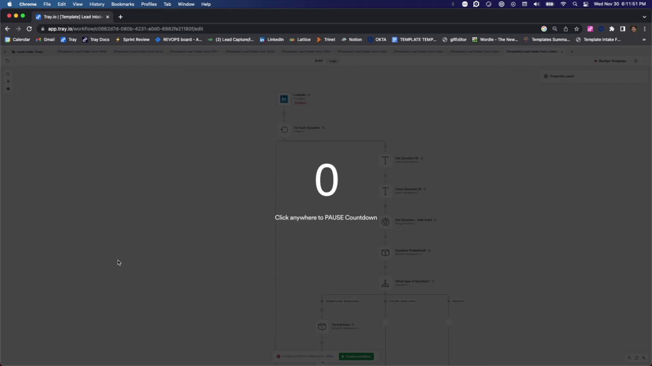Viewport: 652px width, 366px height.
Task: Click the zoom magnifier icon in address bar
Action: (555, 29)
